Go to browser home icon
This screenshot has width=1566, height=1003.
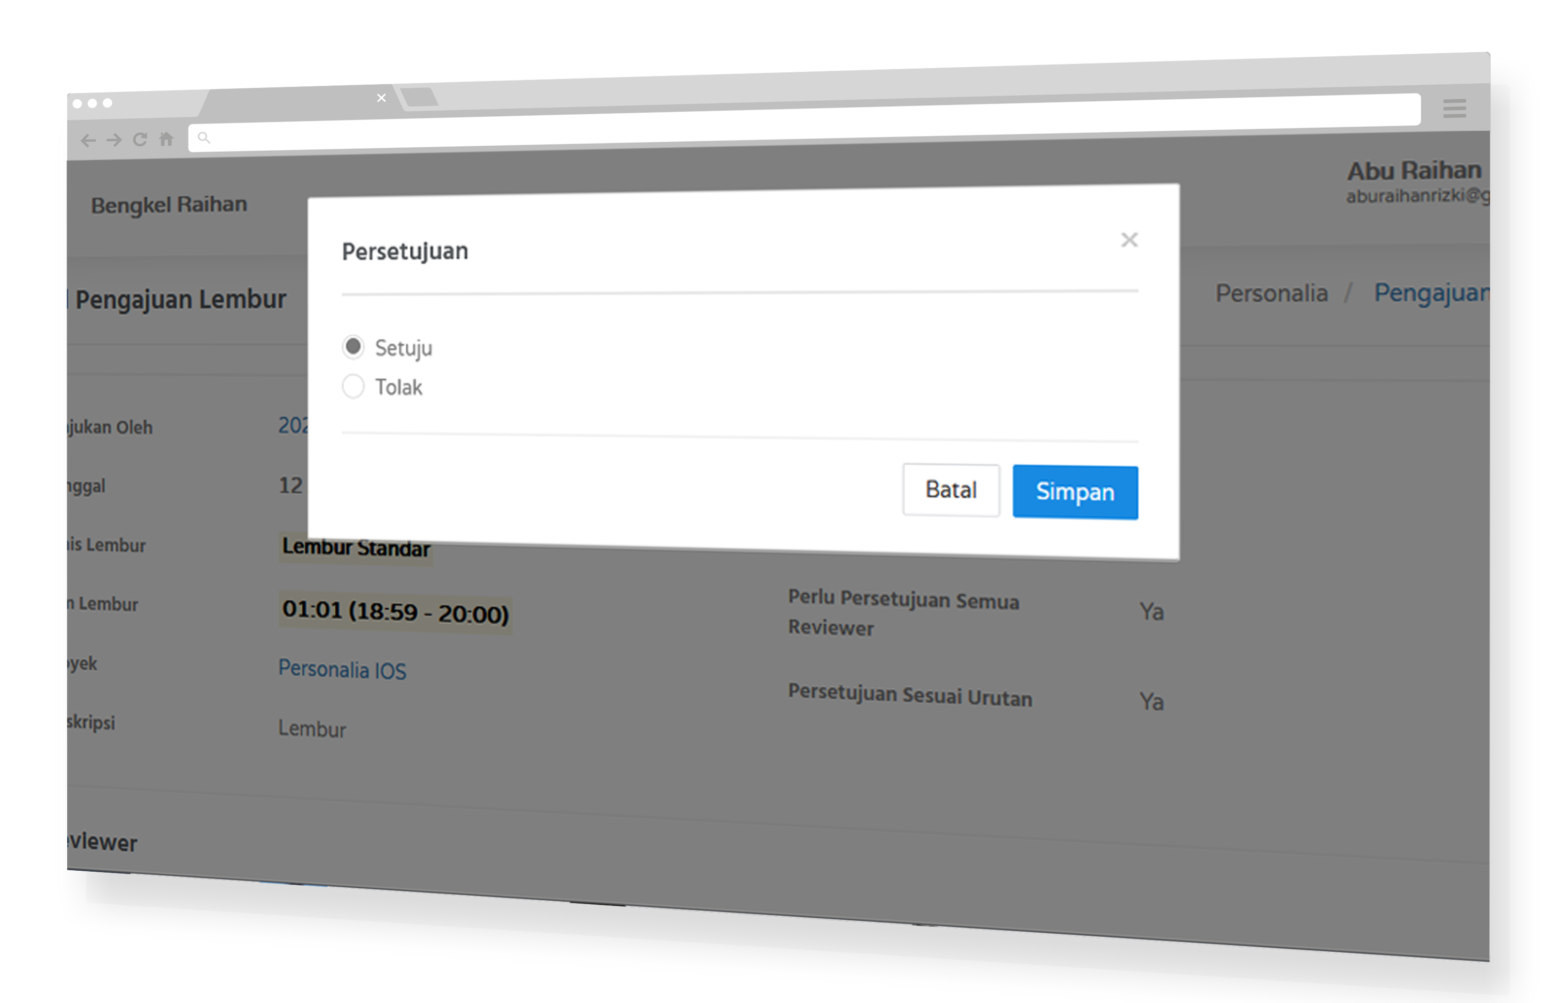click(x=167, y=138)
